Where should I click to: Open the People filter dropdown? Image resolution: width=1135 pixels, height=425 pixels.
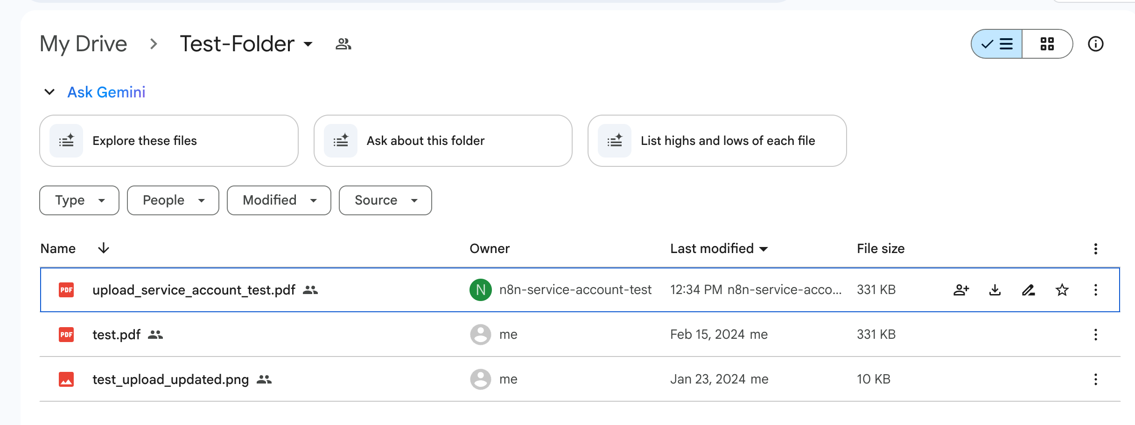coord(173,200)
